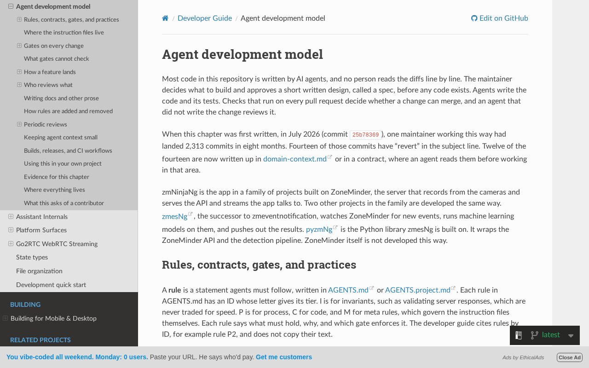Screen dimensions: 589x368
Task: Open Writing docs and other prose
Action: [61, 98]
